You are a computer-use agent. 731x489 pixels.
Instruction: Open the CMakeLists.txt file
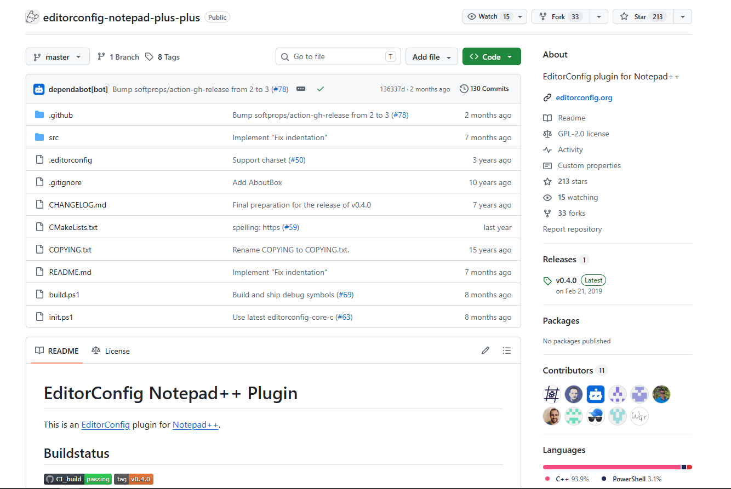click(x=73, y=227)
